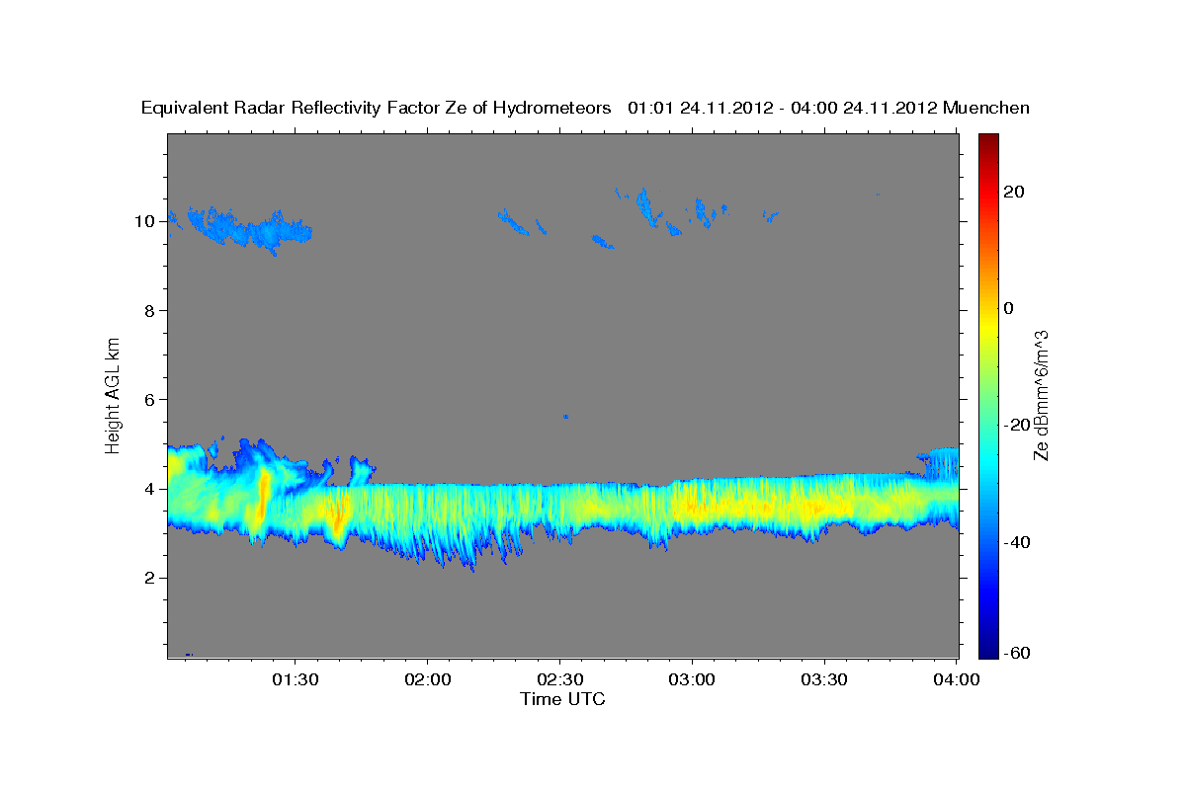Click the height tick label '2'
The height and width of the screenshot is (790, 1186).
pos(150,578)
